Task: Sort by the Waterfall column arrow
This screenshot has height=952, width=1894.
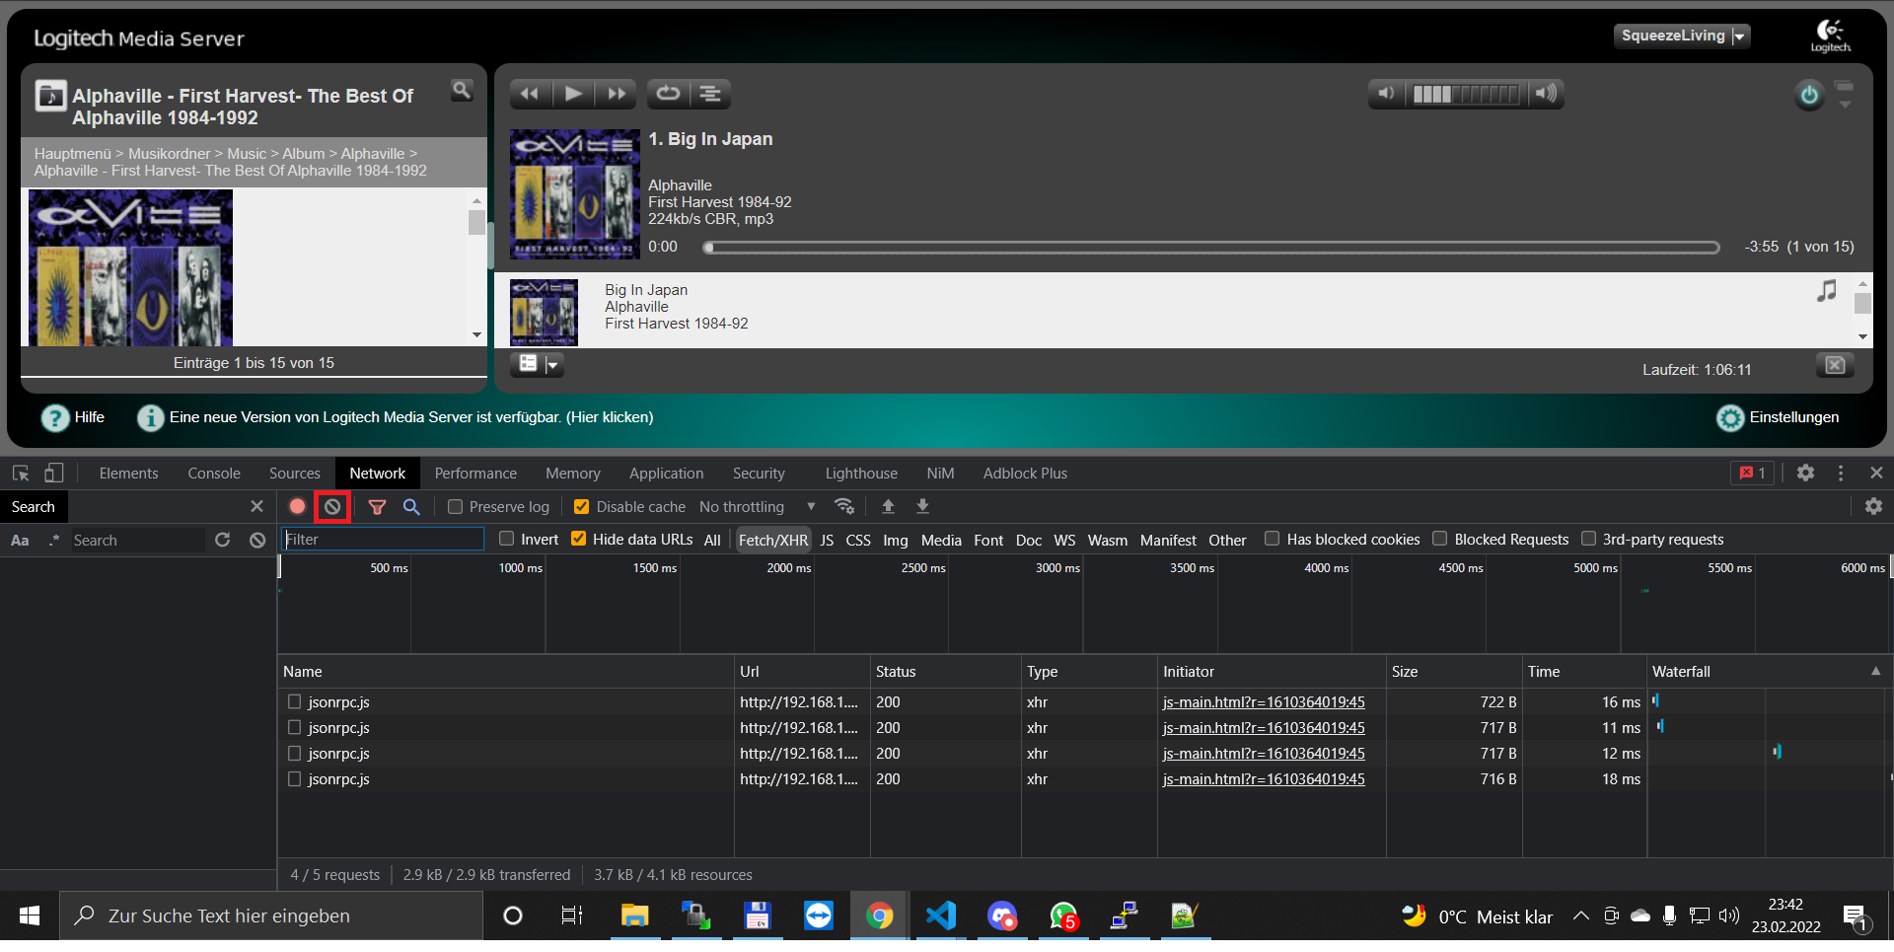Action: [x=1875, y=672]
